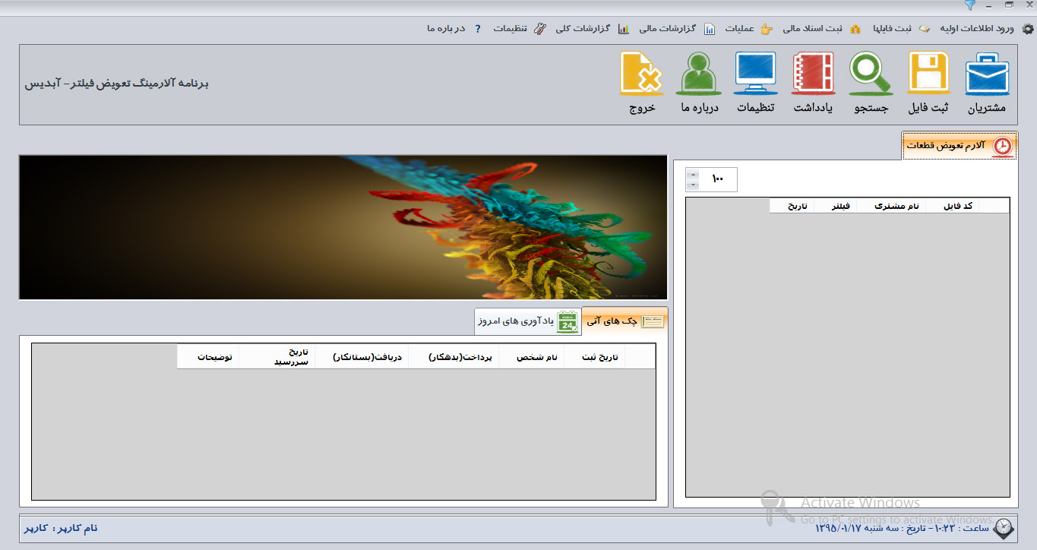Click the report icon beside گزارشات مالی
This screenshot has height=550, width=1037.
click(x=710, y=29)
